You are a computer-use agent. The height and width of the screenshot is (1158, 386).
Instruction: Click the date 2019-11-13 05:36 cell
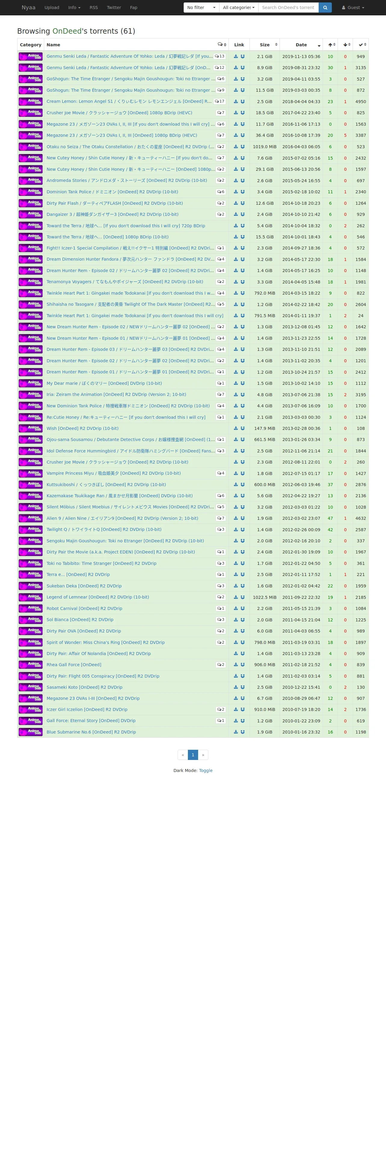(301, 57)
